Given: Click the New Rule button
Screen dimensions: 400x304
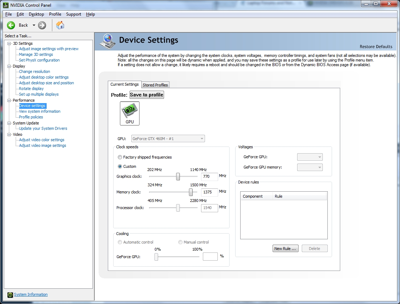Looking at the screenshot, I should pos(285,249).
